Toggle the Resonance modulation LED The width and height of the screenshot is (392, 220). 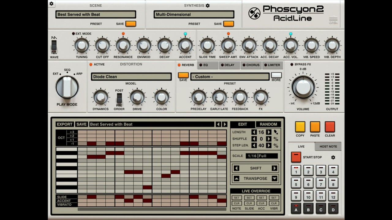(123, 34)
